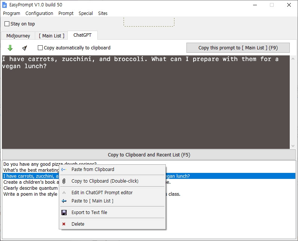Click the broom clear icon

(x=24, y=48)
